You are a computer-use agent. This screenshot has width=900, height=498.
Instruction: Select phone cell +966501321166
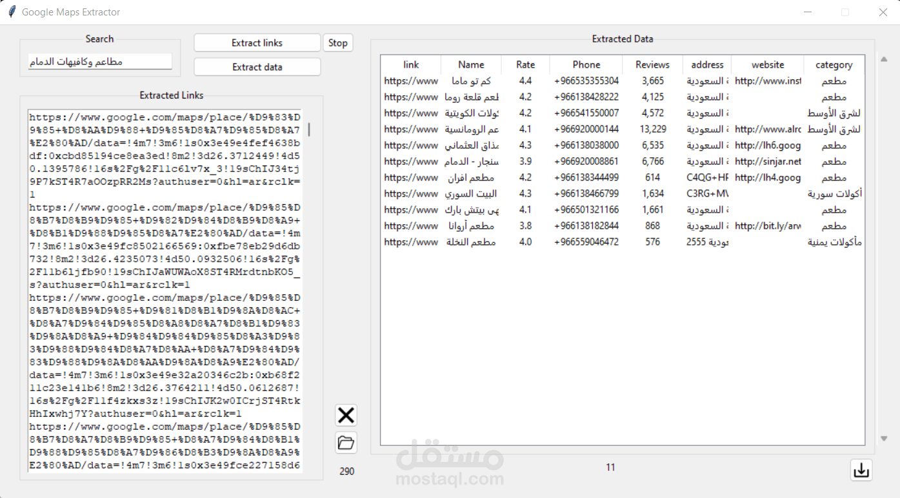tap(586, 210)
